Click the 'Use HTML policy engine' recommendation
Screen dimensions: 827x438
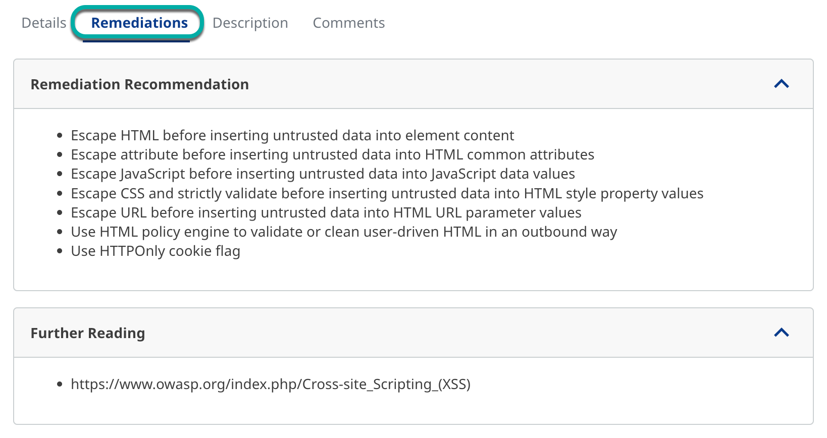click(x=344, y=232)
